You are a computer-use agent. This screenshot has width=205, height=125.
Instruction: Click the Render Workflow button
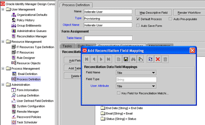click(x=189, y=13)
